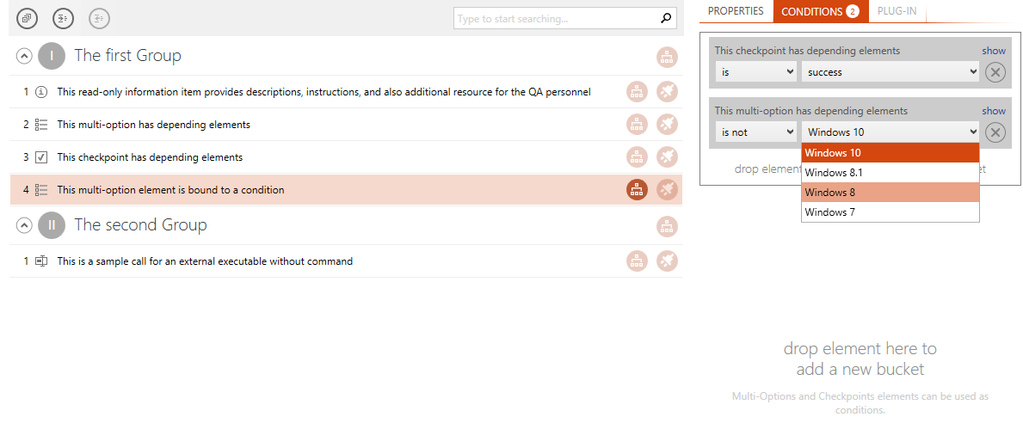Image resolution: width=1023 pixels, height=423 pixels.
Task: Switch to the Properties tab
Action: (x=736, y=11)
